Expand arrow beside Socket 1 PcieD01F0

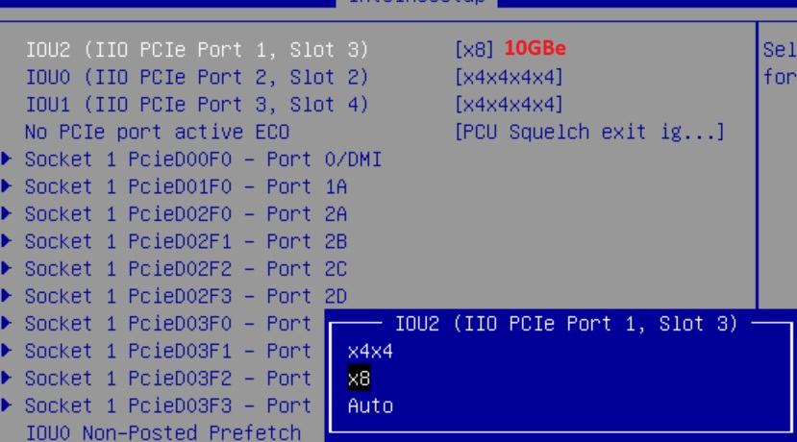click(9, 186)
